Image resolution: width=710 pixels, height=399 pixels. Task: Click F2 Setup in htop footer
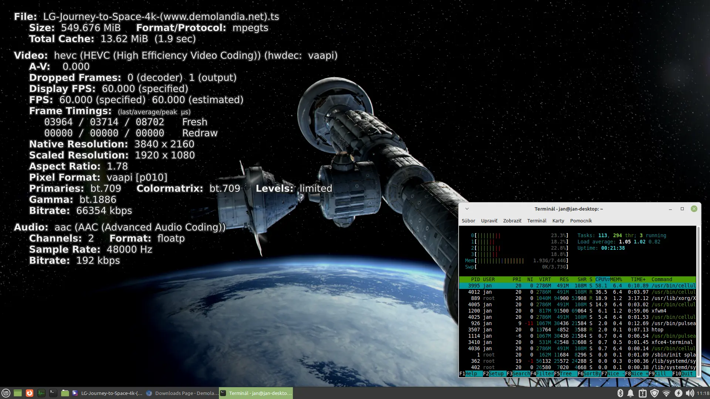(x=494, y=374)
